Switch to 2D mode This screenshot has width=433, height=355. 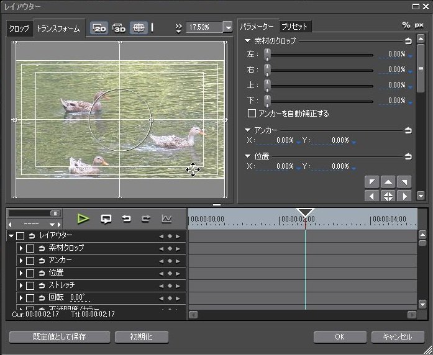click(x=99, y=28)
